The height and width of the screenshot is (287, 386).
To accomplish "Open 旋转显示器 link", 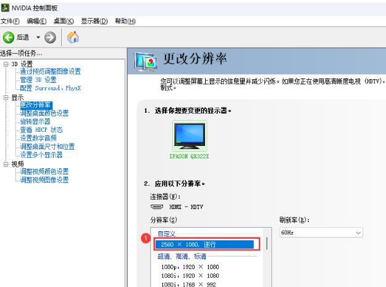I will point(35,122).
